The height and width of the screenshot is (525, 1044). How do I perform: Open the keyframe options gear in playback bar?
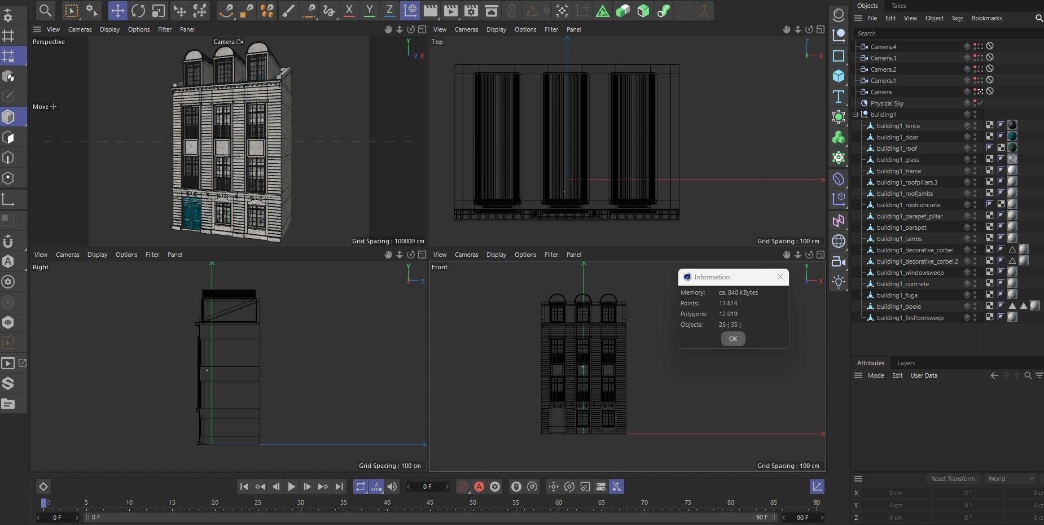tap(495, 487)
